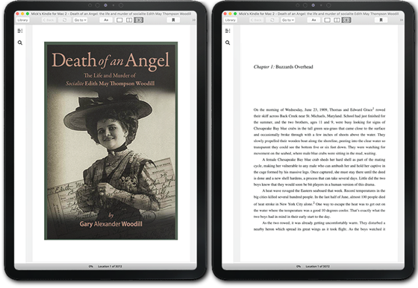Open Aa font settings in cover window
The image size is (418, 288).
coord(106,20)
